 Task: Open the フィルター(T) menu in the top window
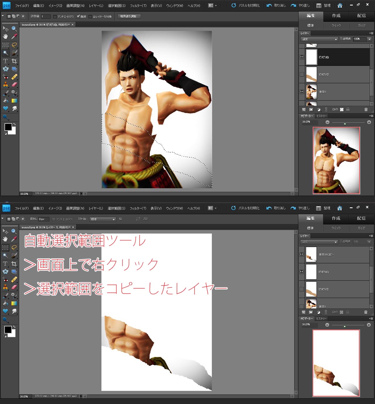click(x=138, y=6)
